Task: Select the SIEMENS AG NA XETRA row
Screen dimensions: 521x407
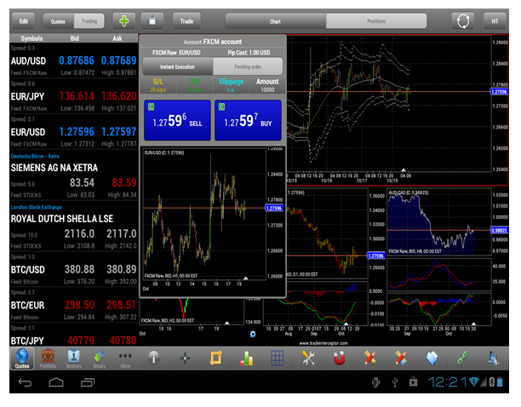Action: pyautogui.click(x=74, y=175)
